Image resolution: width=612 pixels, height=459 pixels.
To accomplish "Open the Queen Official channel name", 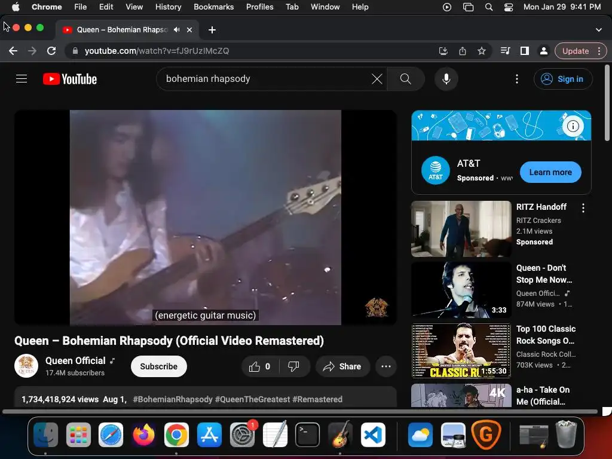I will (x=75, y=360).
